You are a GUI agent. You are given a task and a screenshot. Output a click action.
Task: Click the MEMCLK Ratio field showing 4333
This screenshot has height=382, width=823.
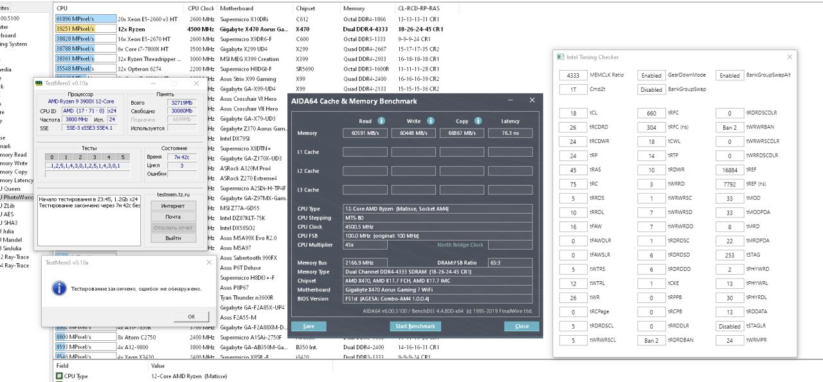click(573, 75)
